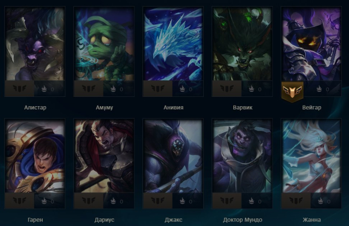The width and height of the screenshot is (349, 226).
Task: Click Veigar's gold mastery emblem badge
Action: tap(292, 91)
